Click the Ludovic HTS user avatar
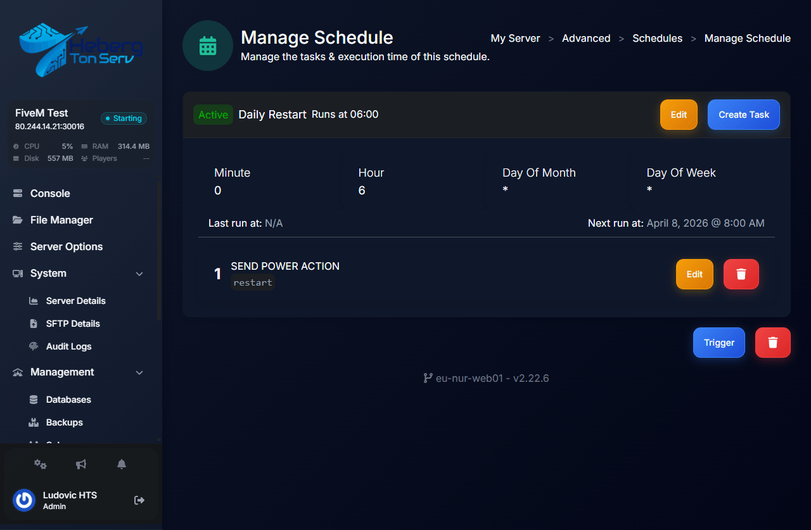The image size is (811, 530). click(24, 500)
